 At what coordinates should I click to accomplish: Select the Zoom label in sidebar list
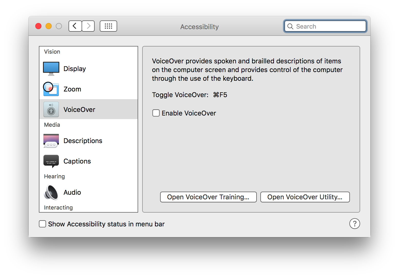point(72,89)
